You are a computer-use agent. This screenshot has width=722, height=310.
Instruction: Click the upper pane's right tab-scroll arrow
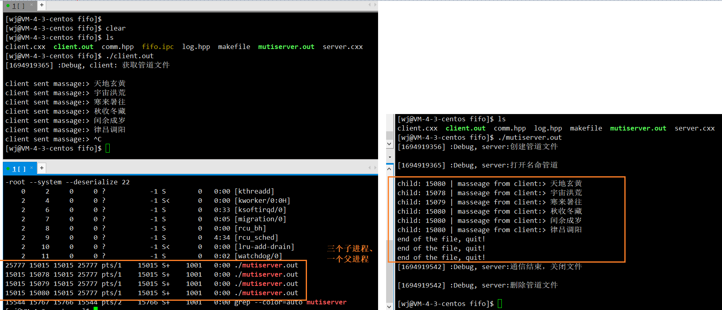[375, 5]
